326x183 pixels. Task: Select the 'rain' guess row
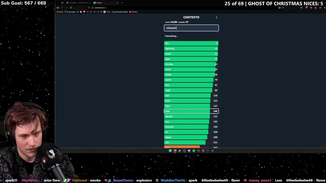coord(191,142)
